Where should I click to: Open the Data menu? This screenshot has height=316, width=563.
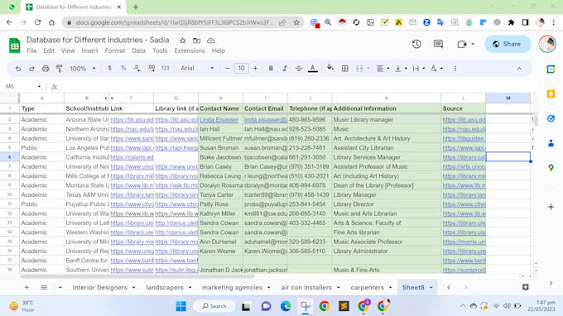click(x=138, y=50)
